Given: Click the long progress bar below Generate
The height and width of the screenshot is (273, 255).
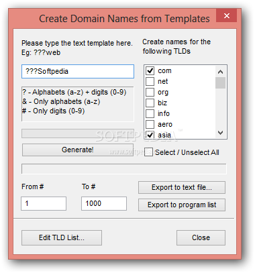Looking at the screenshot, I should click(x=124, y=169).
